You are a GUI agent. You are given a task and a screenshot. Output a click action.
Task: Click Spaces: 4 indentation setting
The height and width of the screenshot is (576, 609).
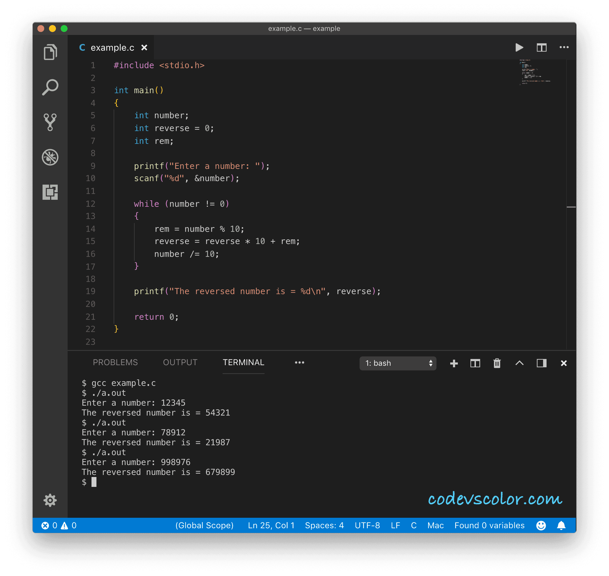pos(324,525)
